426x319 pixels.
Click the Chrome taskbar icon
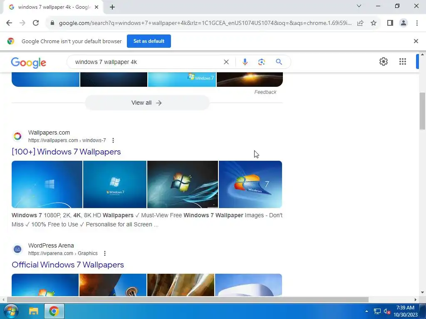(54, 311)
